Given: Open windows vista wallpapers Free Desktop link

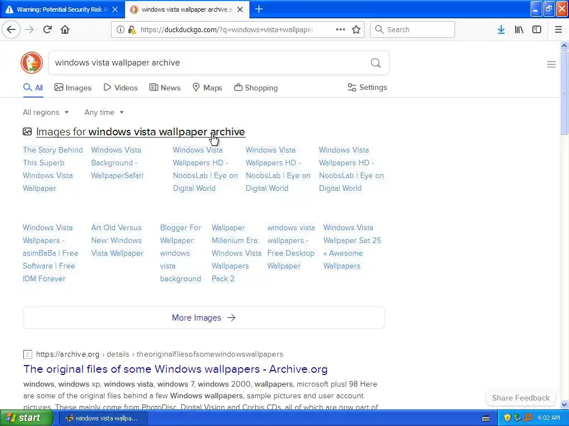Looking at the screenshot, I should (291, 247).
